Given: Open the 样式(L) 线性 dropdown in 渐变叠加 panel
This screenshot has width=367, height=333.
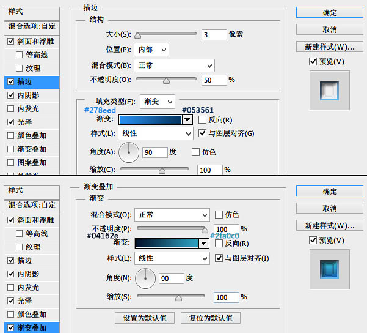Looking at the screenshot, I should click(172, 258).
